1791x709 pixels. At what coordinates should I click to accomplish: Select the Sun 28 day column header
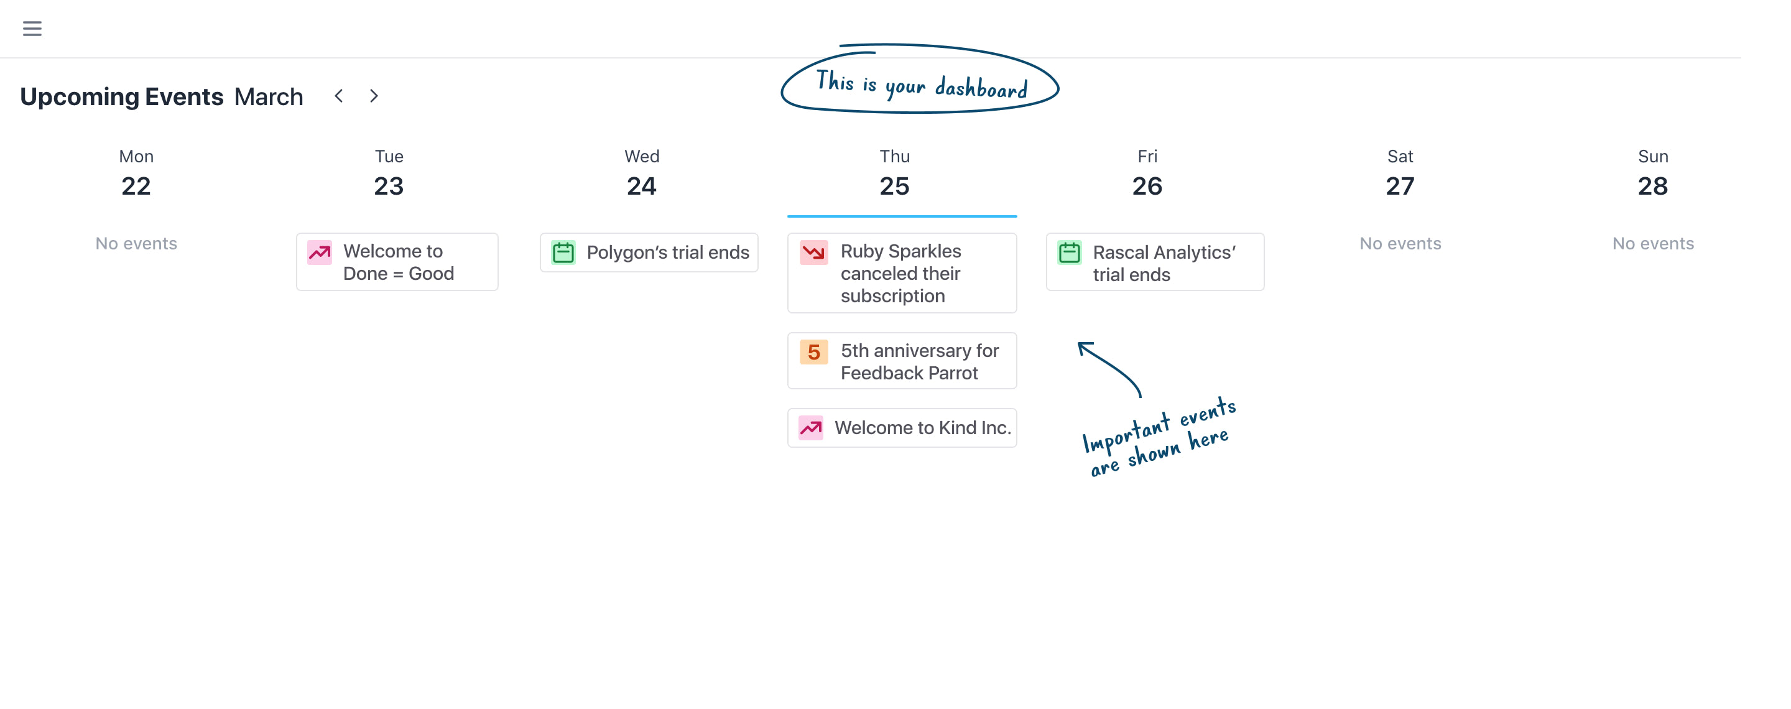click(1653, 174)
